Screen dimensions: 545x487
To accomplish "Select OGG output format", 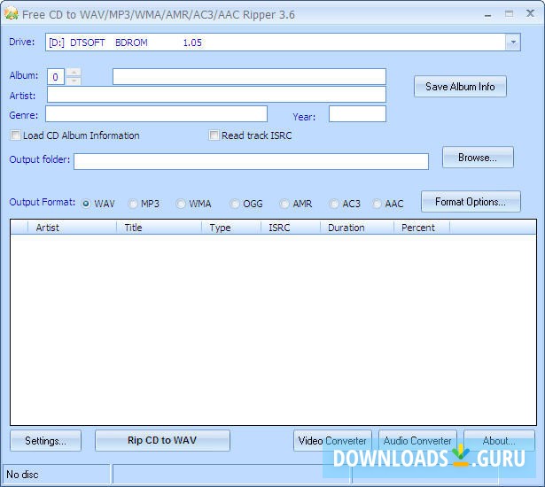I will (x=235, y=204).
